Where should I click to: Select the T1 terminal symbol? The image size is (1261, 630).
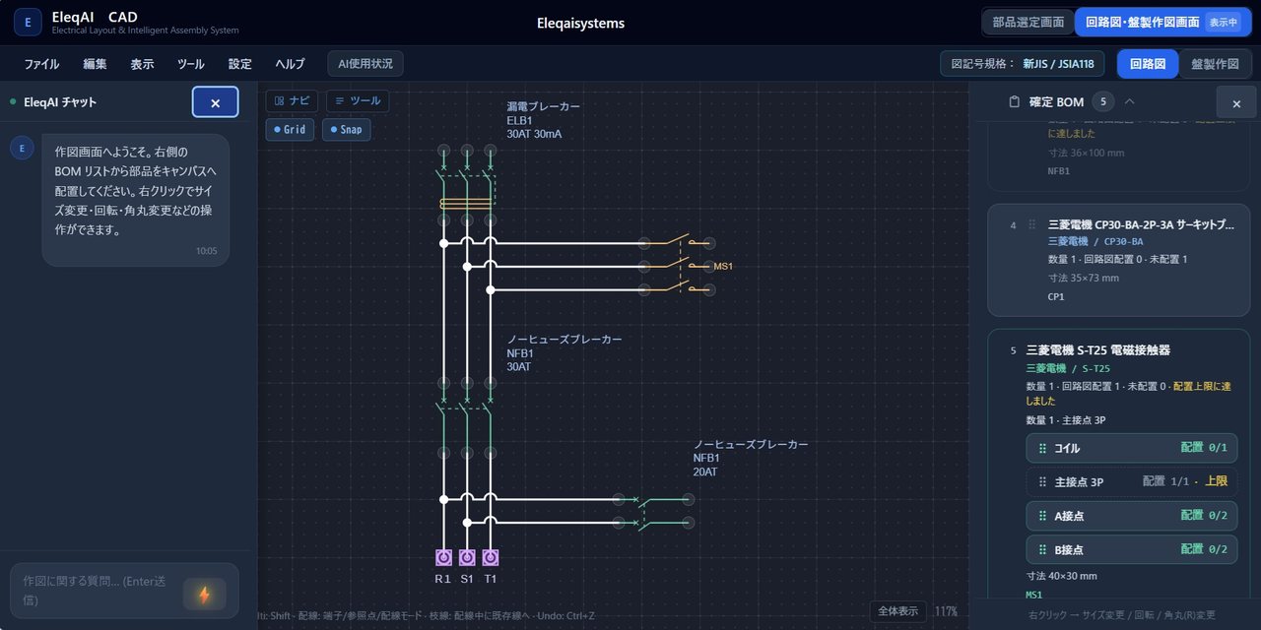[x=491, y=557]
